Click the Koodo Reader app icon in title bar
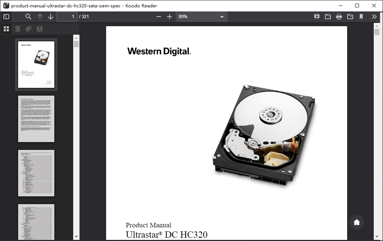 point(6,6)
